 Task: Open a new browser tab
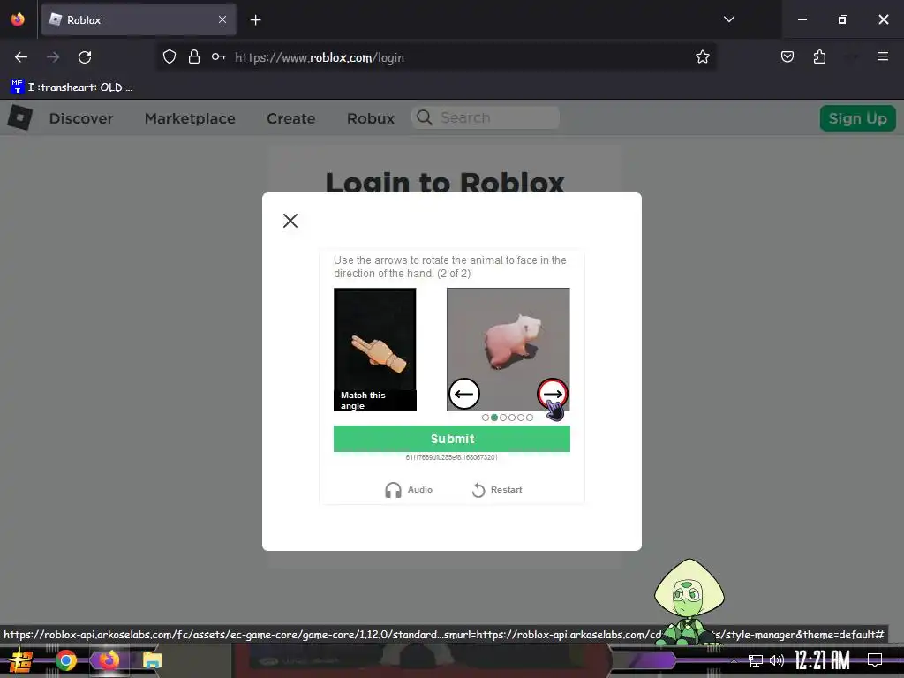point(255,20)
